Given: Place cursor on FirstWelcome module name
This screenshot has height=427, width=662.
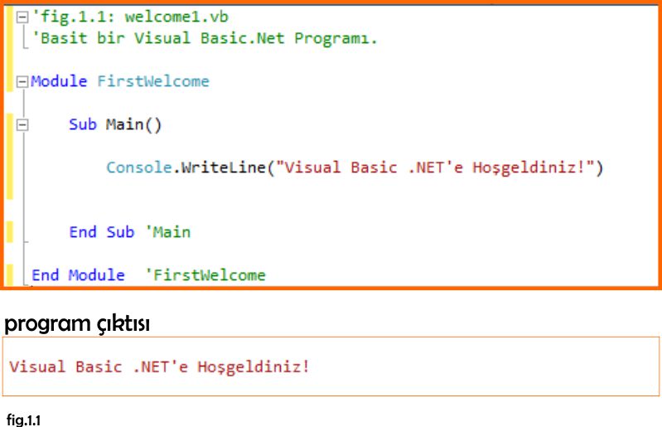Looking at the screenshot, I should coord(153,81).
